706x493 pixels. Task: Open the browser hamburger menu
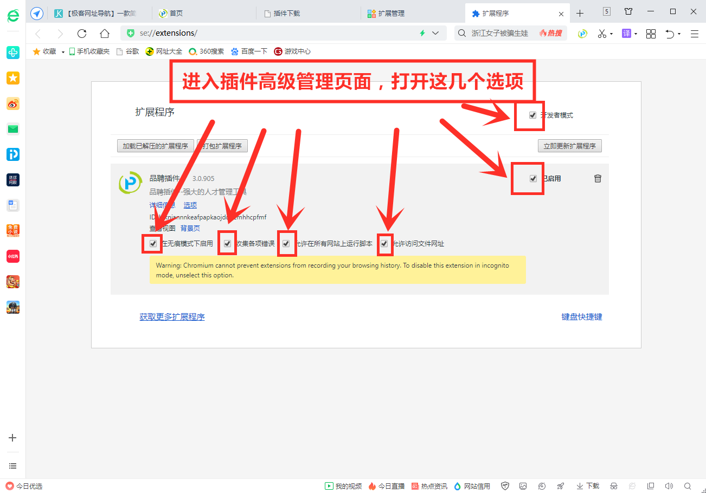695,33
